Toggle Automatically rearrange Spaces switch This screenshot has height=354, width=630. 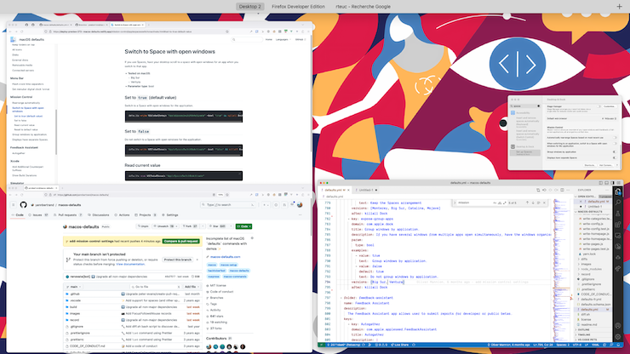[615, 137]
